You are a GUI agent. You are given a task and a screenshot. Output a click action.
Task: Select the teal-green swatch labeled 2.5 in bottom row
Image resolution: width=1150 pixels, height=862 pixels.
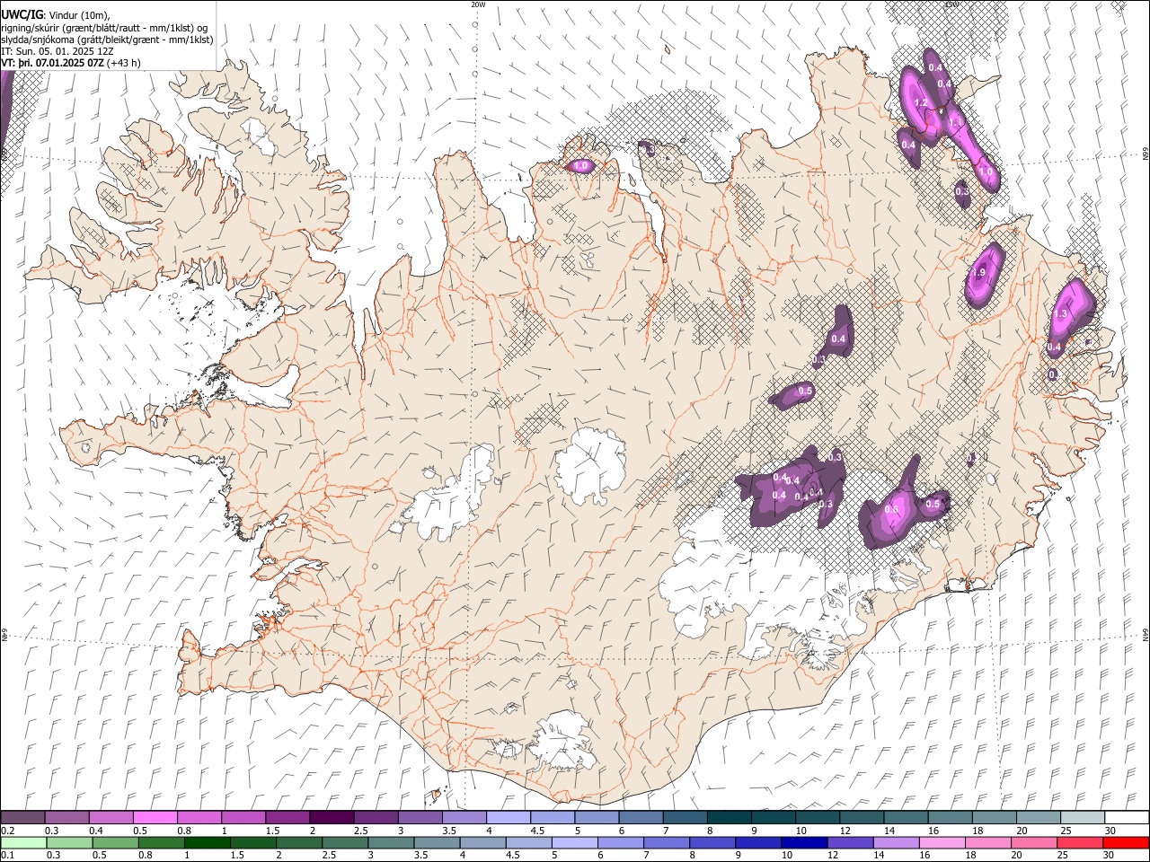point(345,843)
